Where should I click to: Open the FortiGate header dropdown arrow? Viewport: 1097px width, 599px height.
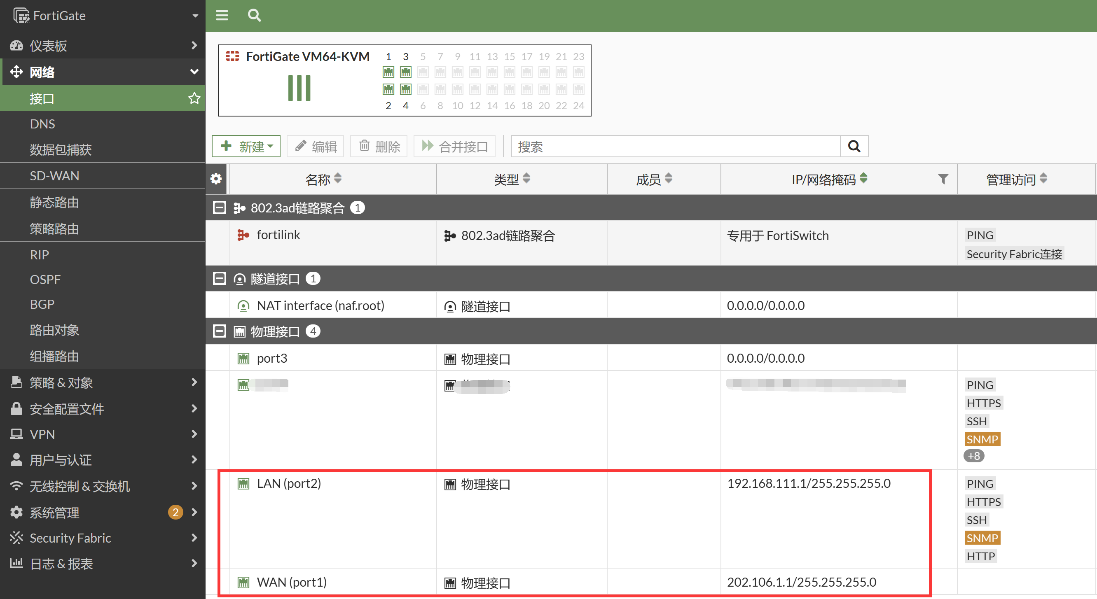coord(195,16)
